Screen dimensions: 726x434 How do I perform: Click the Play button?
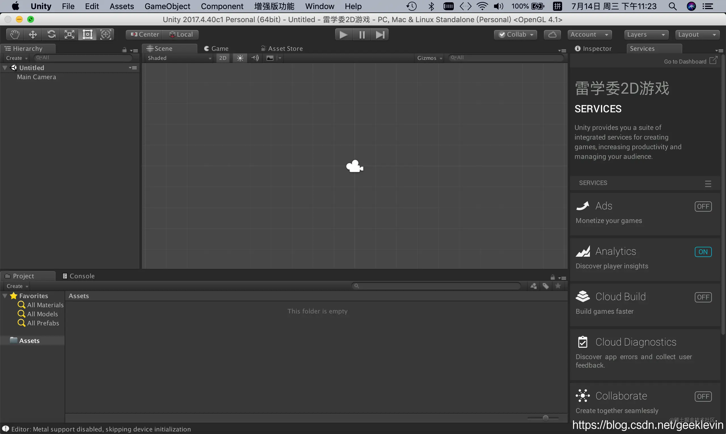pyautogui.click(x=343, y=35)
